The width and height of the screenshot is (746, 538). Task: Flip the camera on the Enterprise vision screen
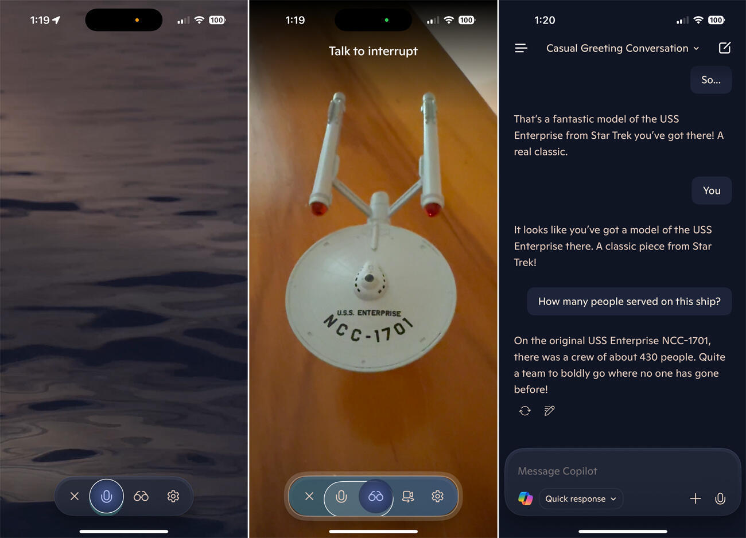408,496
